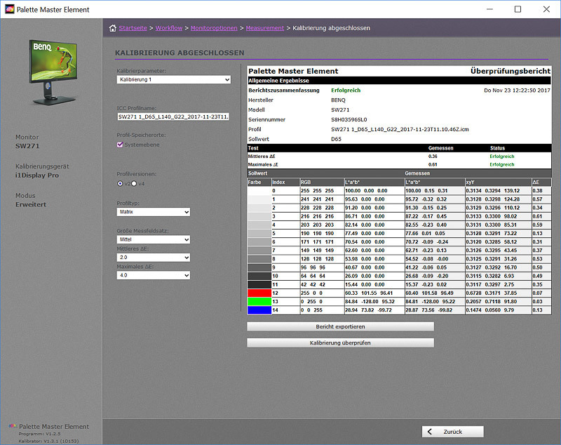Go to Monitoroptionen breadcrumb link
561x445 pixels.
point(214,28)
